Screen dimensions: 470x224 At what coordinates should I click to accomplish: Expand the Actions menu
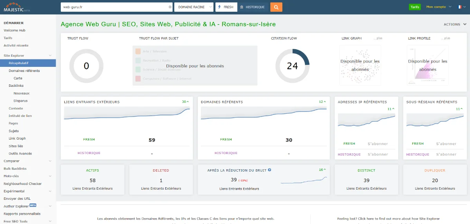tap(454, 24)
